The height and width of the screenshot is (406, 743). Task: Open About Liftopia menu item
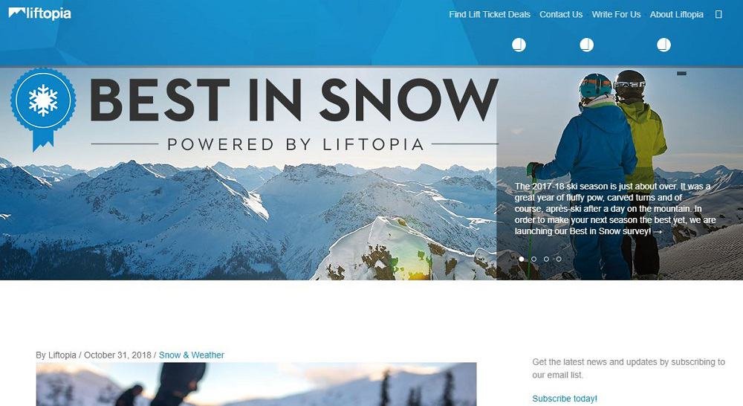click(677, 15)
